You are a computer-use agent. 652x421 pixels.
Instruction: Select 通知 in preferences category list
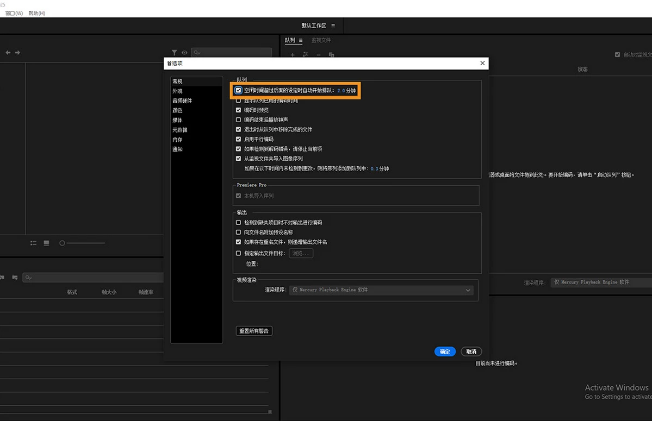pyautogui.click(x=197, y=149)
